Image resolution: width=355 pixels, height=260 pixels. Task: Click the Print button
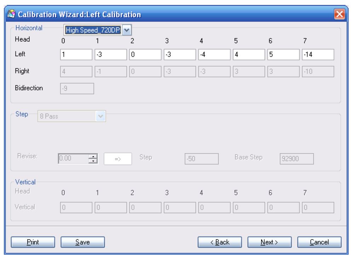33,242
